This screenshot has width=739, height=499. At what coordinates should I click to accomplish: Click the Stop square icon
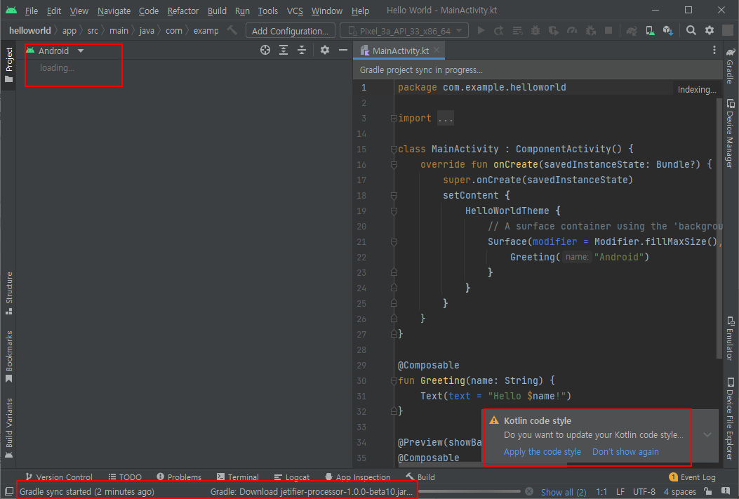[x=608, y=31]
